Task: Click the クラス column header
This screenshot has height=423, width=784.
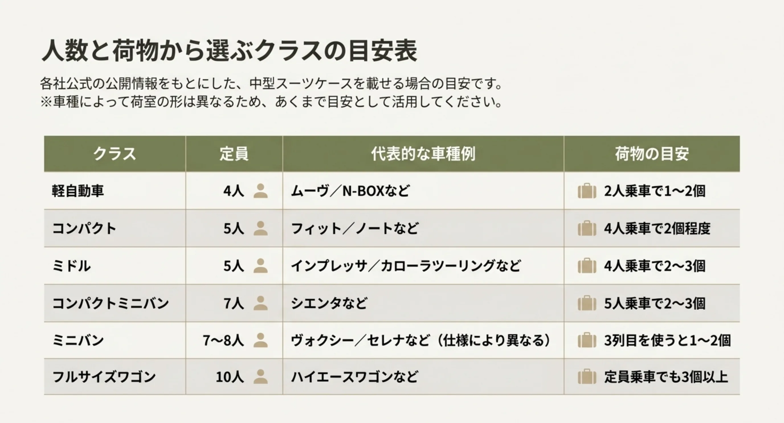Action: pos(115,154)
